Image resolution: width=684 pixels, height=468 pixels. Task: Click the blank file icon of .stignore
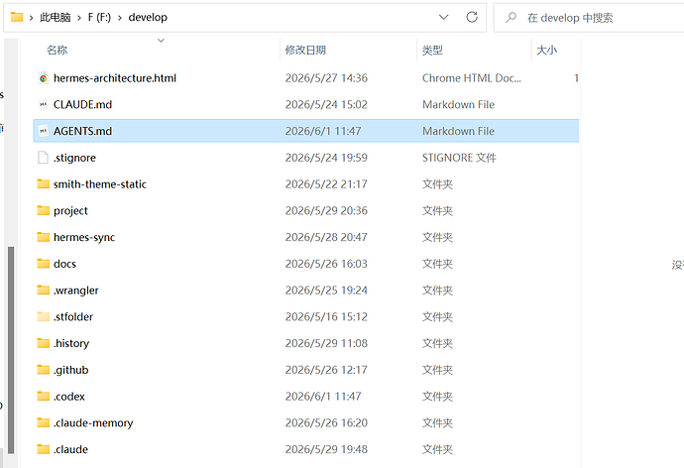[43, 158]
